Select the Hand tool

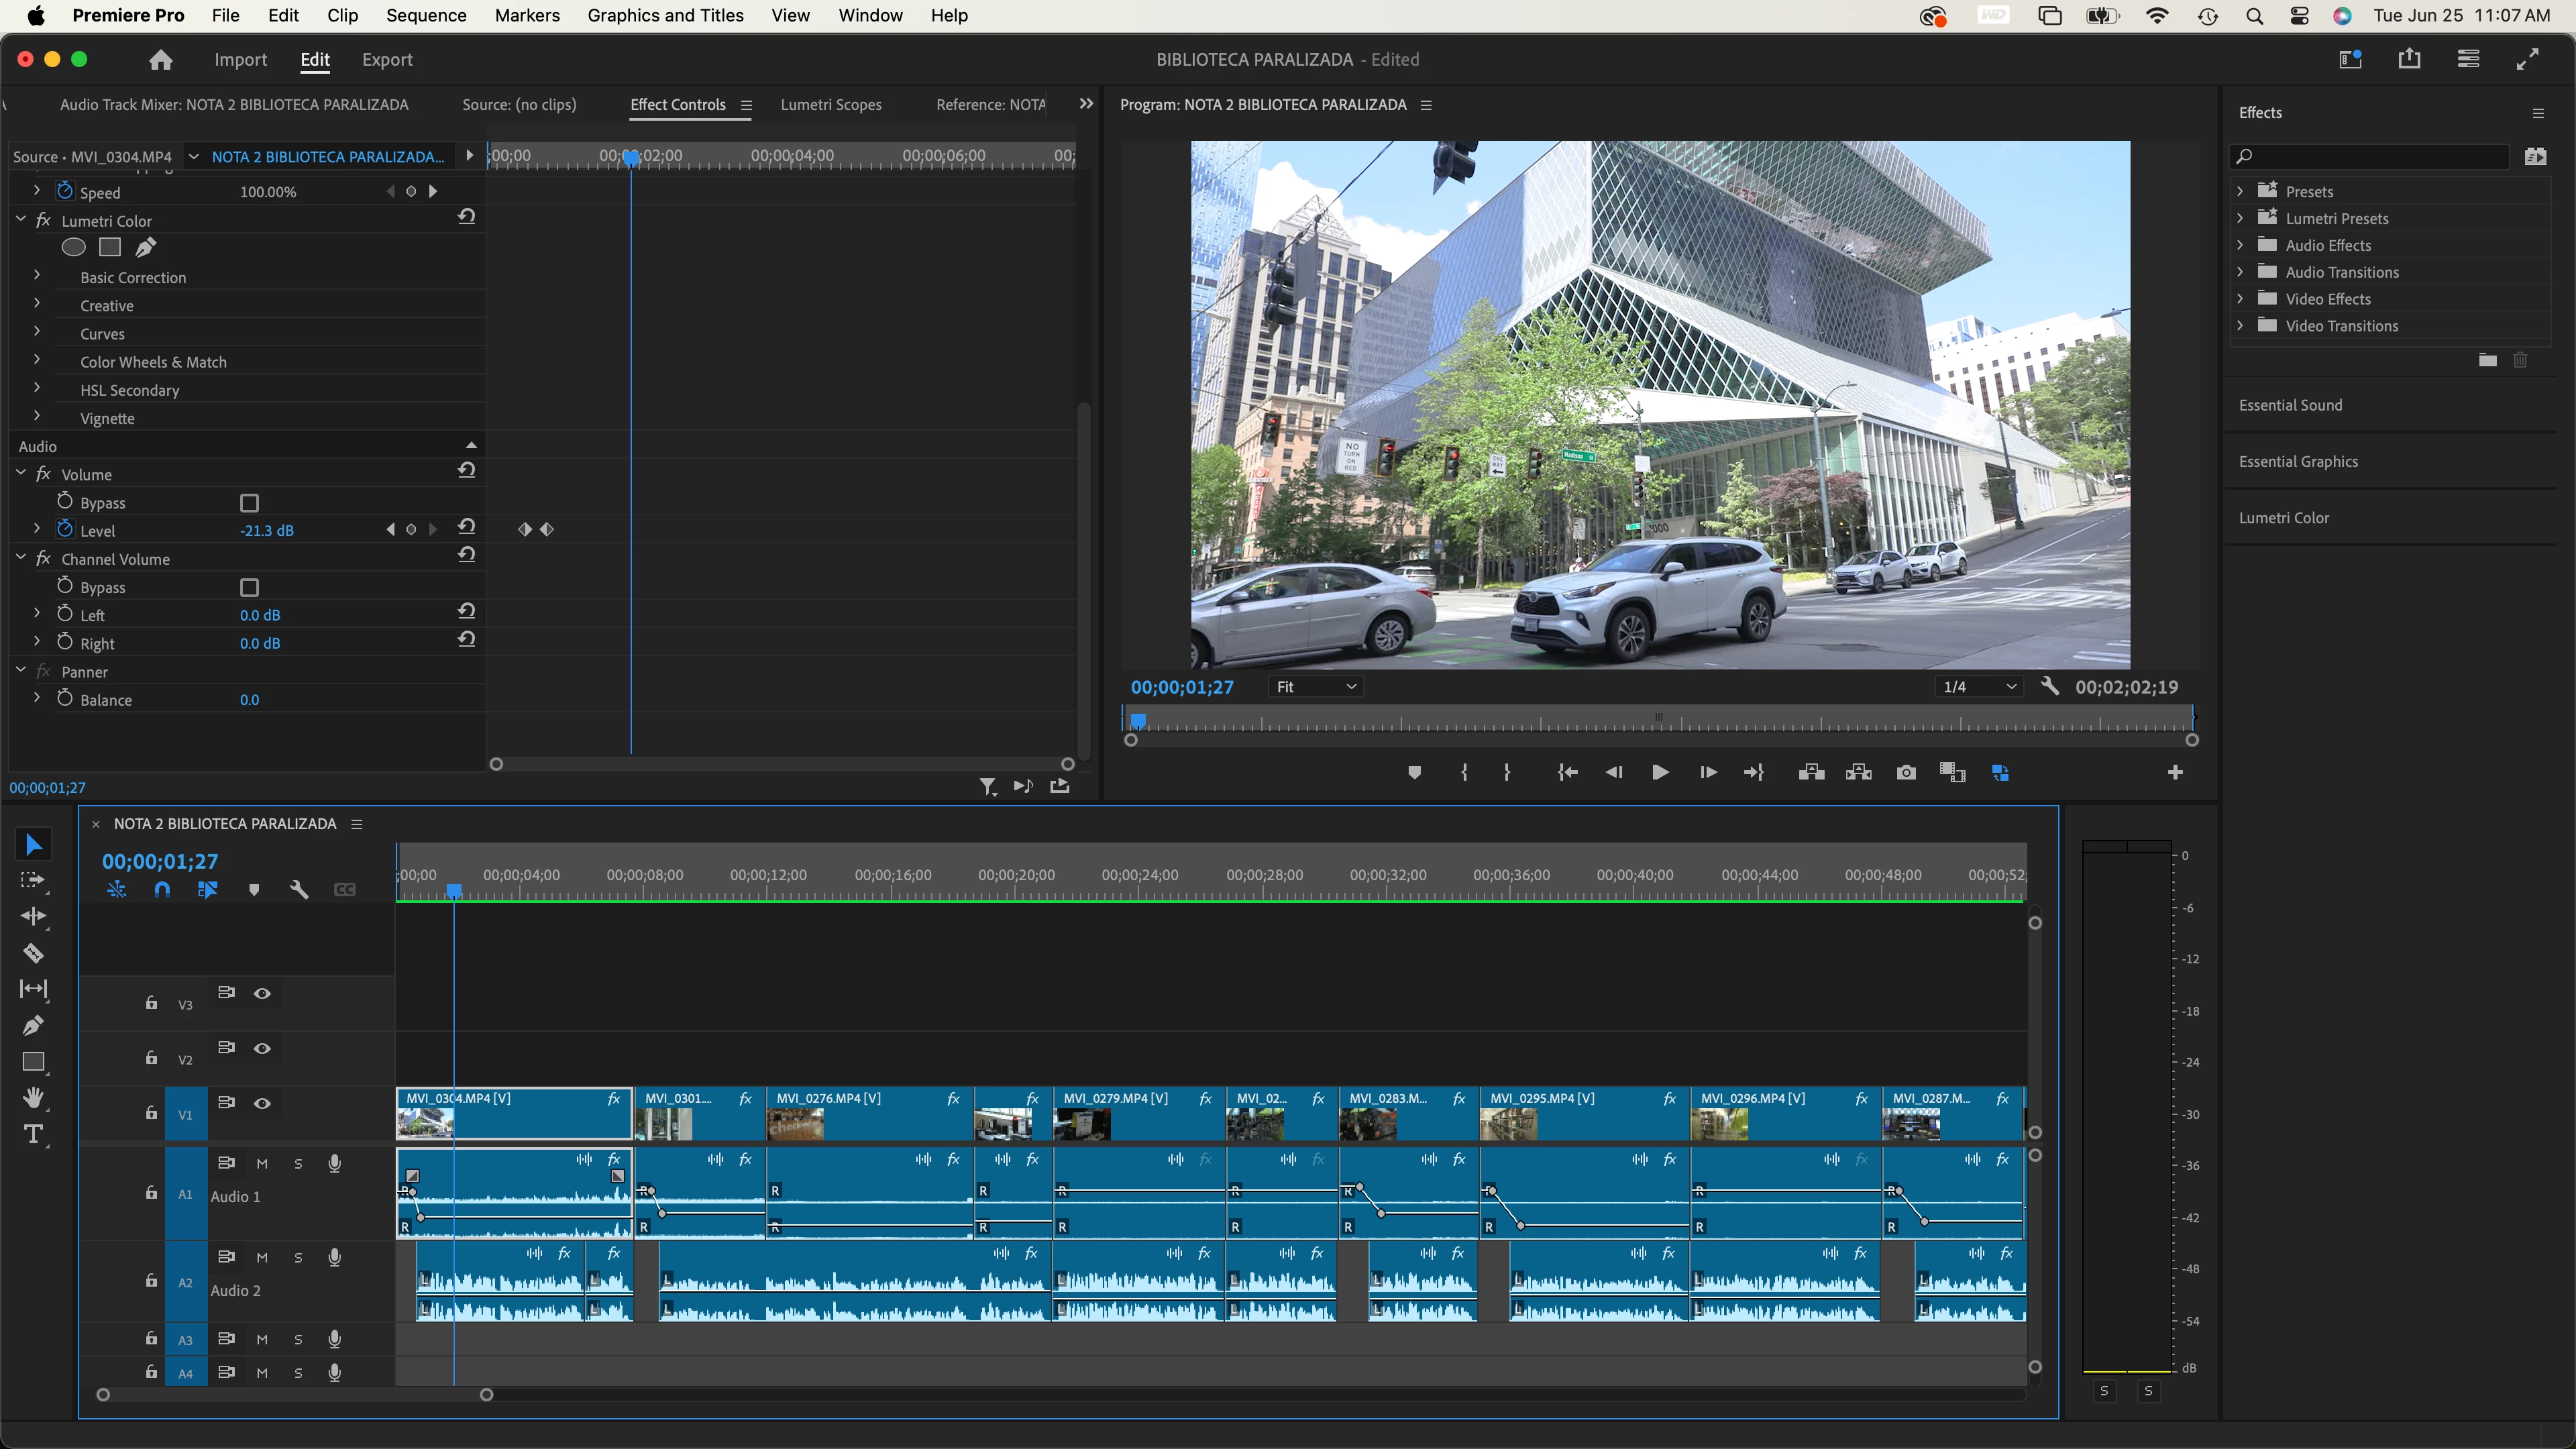coord(33,1098)
